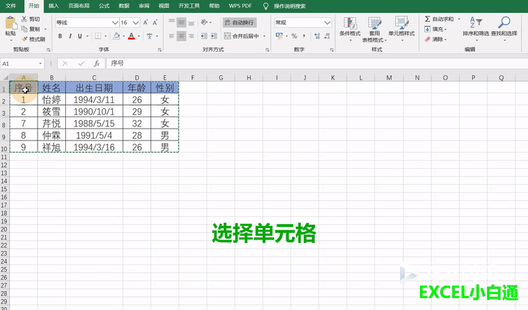This screenshot has height=310, width=528.
Task: Click AutoSum (自动求和)
Action: pyautogui.click(x=439, y=19)
